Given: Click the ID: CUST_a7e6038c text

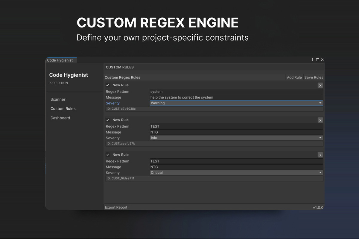Looking at the screenshot, I should click(121, 109).
